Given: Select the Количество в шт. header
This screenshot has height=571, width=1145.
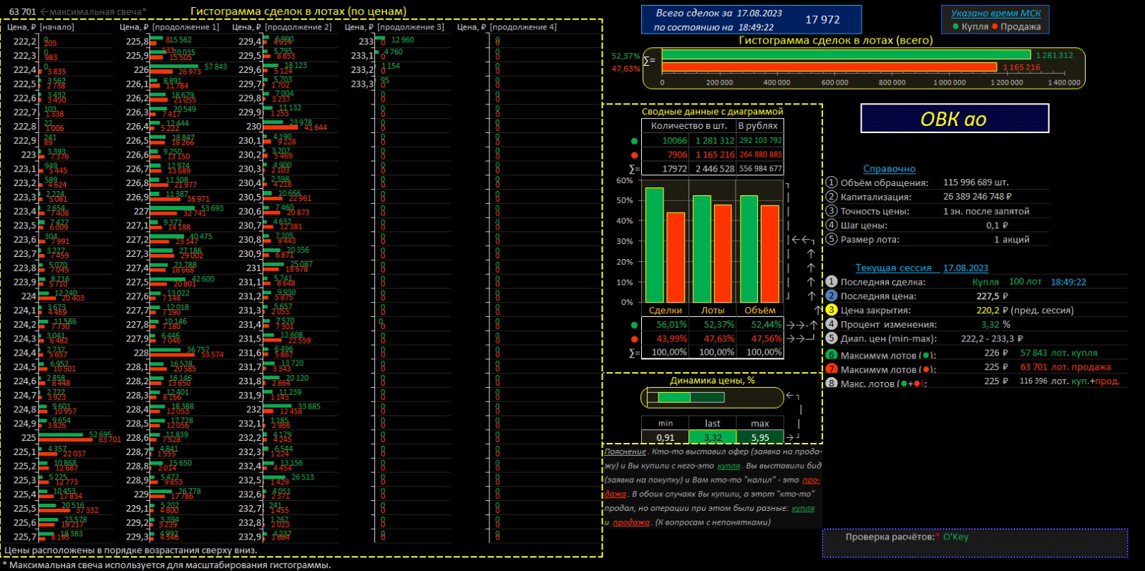Looking at the screenshot, I should click(688, 125).
